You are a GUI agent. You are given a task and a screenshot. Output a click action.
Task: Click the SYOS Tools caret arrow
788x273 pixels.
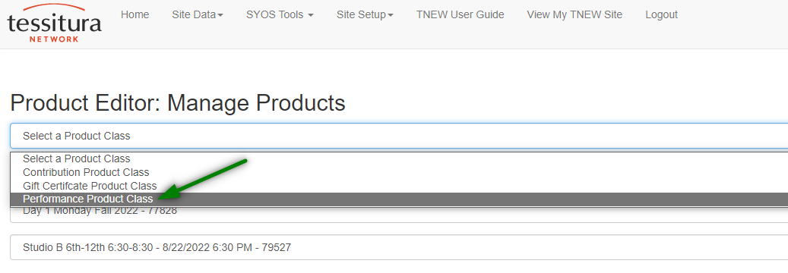pyautogui.click(x=311, y=16)
